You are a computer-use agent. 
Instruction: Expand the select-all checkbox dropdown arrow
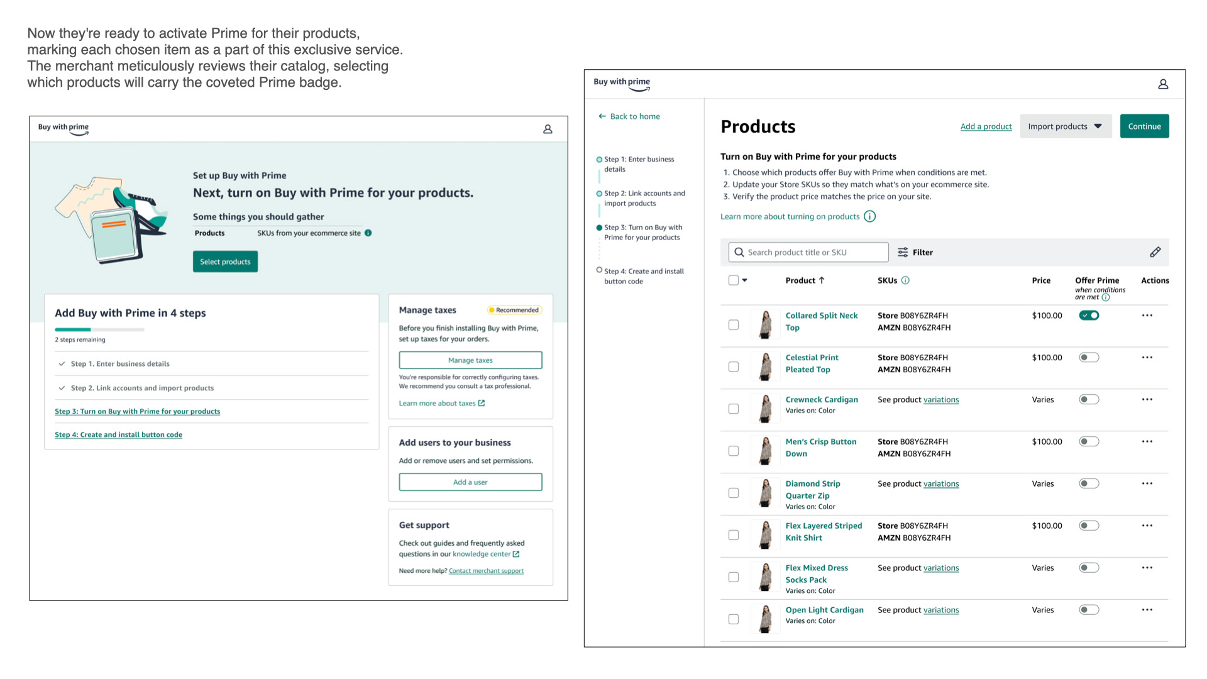[744, 280]
